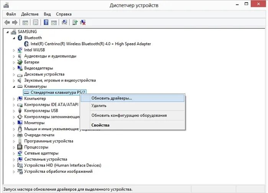Click the Device Manager icon in title bar
The image size is (268, 193).
(6, 5)
